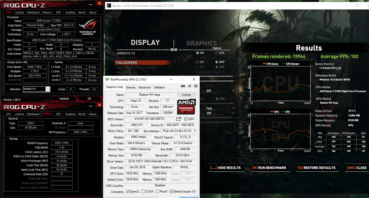The width and height of the screenshot is (369, 198).
Task: Toggle the UEFI checkbox in GPU-Z
Action: tap(186, 119)
